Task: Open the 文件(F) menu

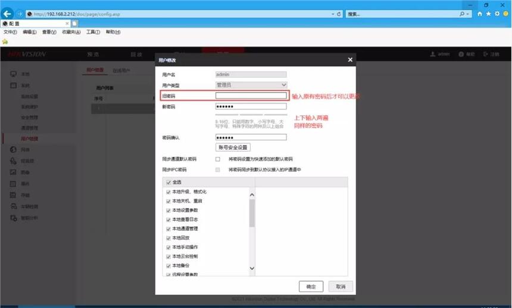Action: 11,32
